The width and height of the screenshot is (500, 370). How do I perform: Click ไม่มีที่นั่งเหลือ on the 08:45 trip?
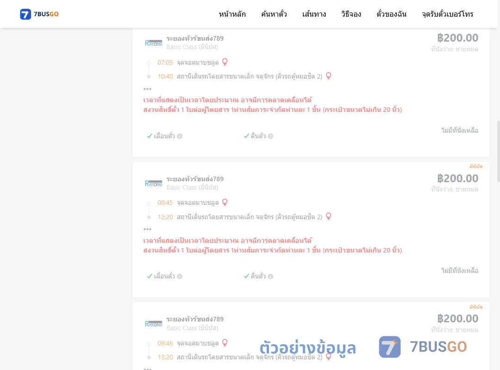(460, 271)
